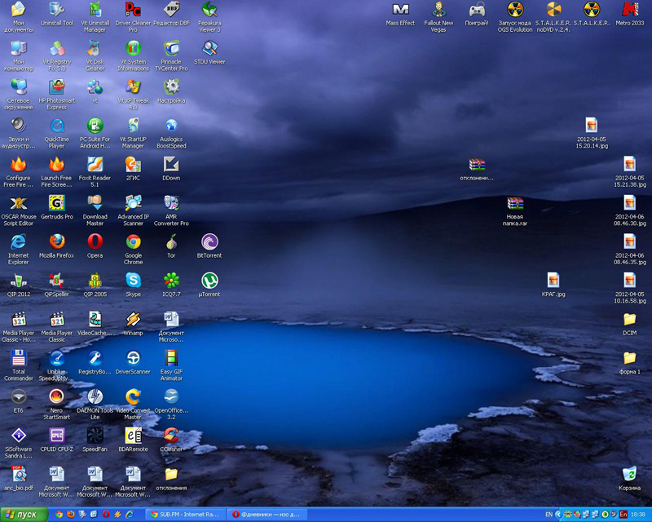Open the Pepakura Viewer 3 icon
This screenshot has height=522, width=652.
coord(209,16)
